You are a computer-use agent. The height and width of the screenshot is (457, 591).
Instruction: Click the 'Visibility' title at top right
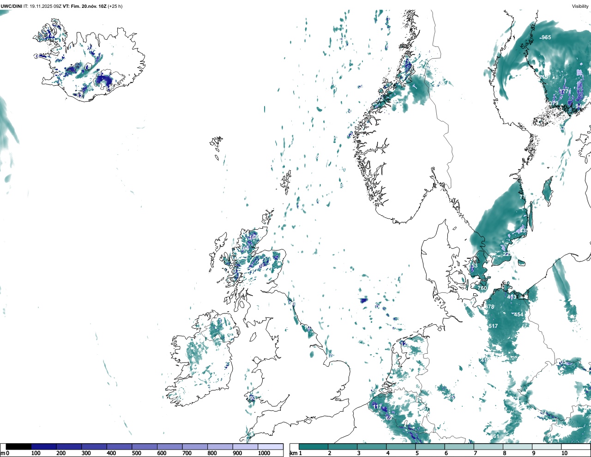click(x=580, y=6)
